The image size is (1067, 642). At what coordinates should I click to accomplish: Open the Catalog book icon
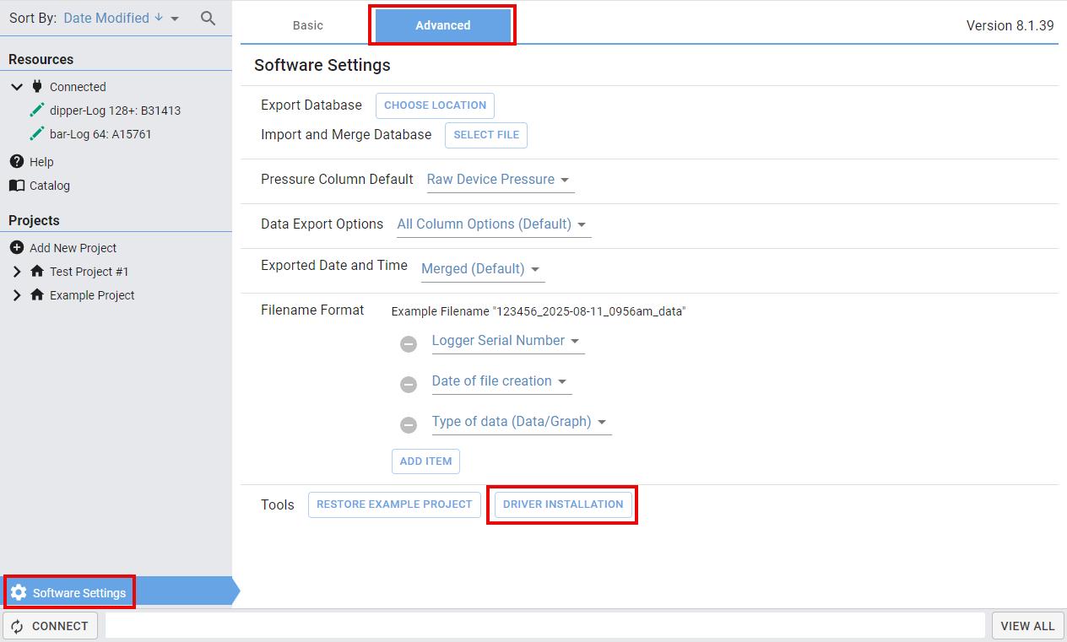point(17,185)
